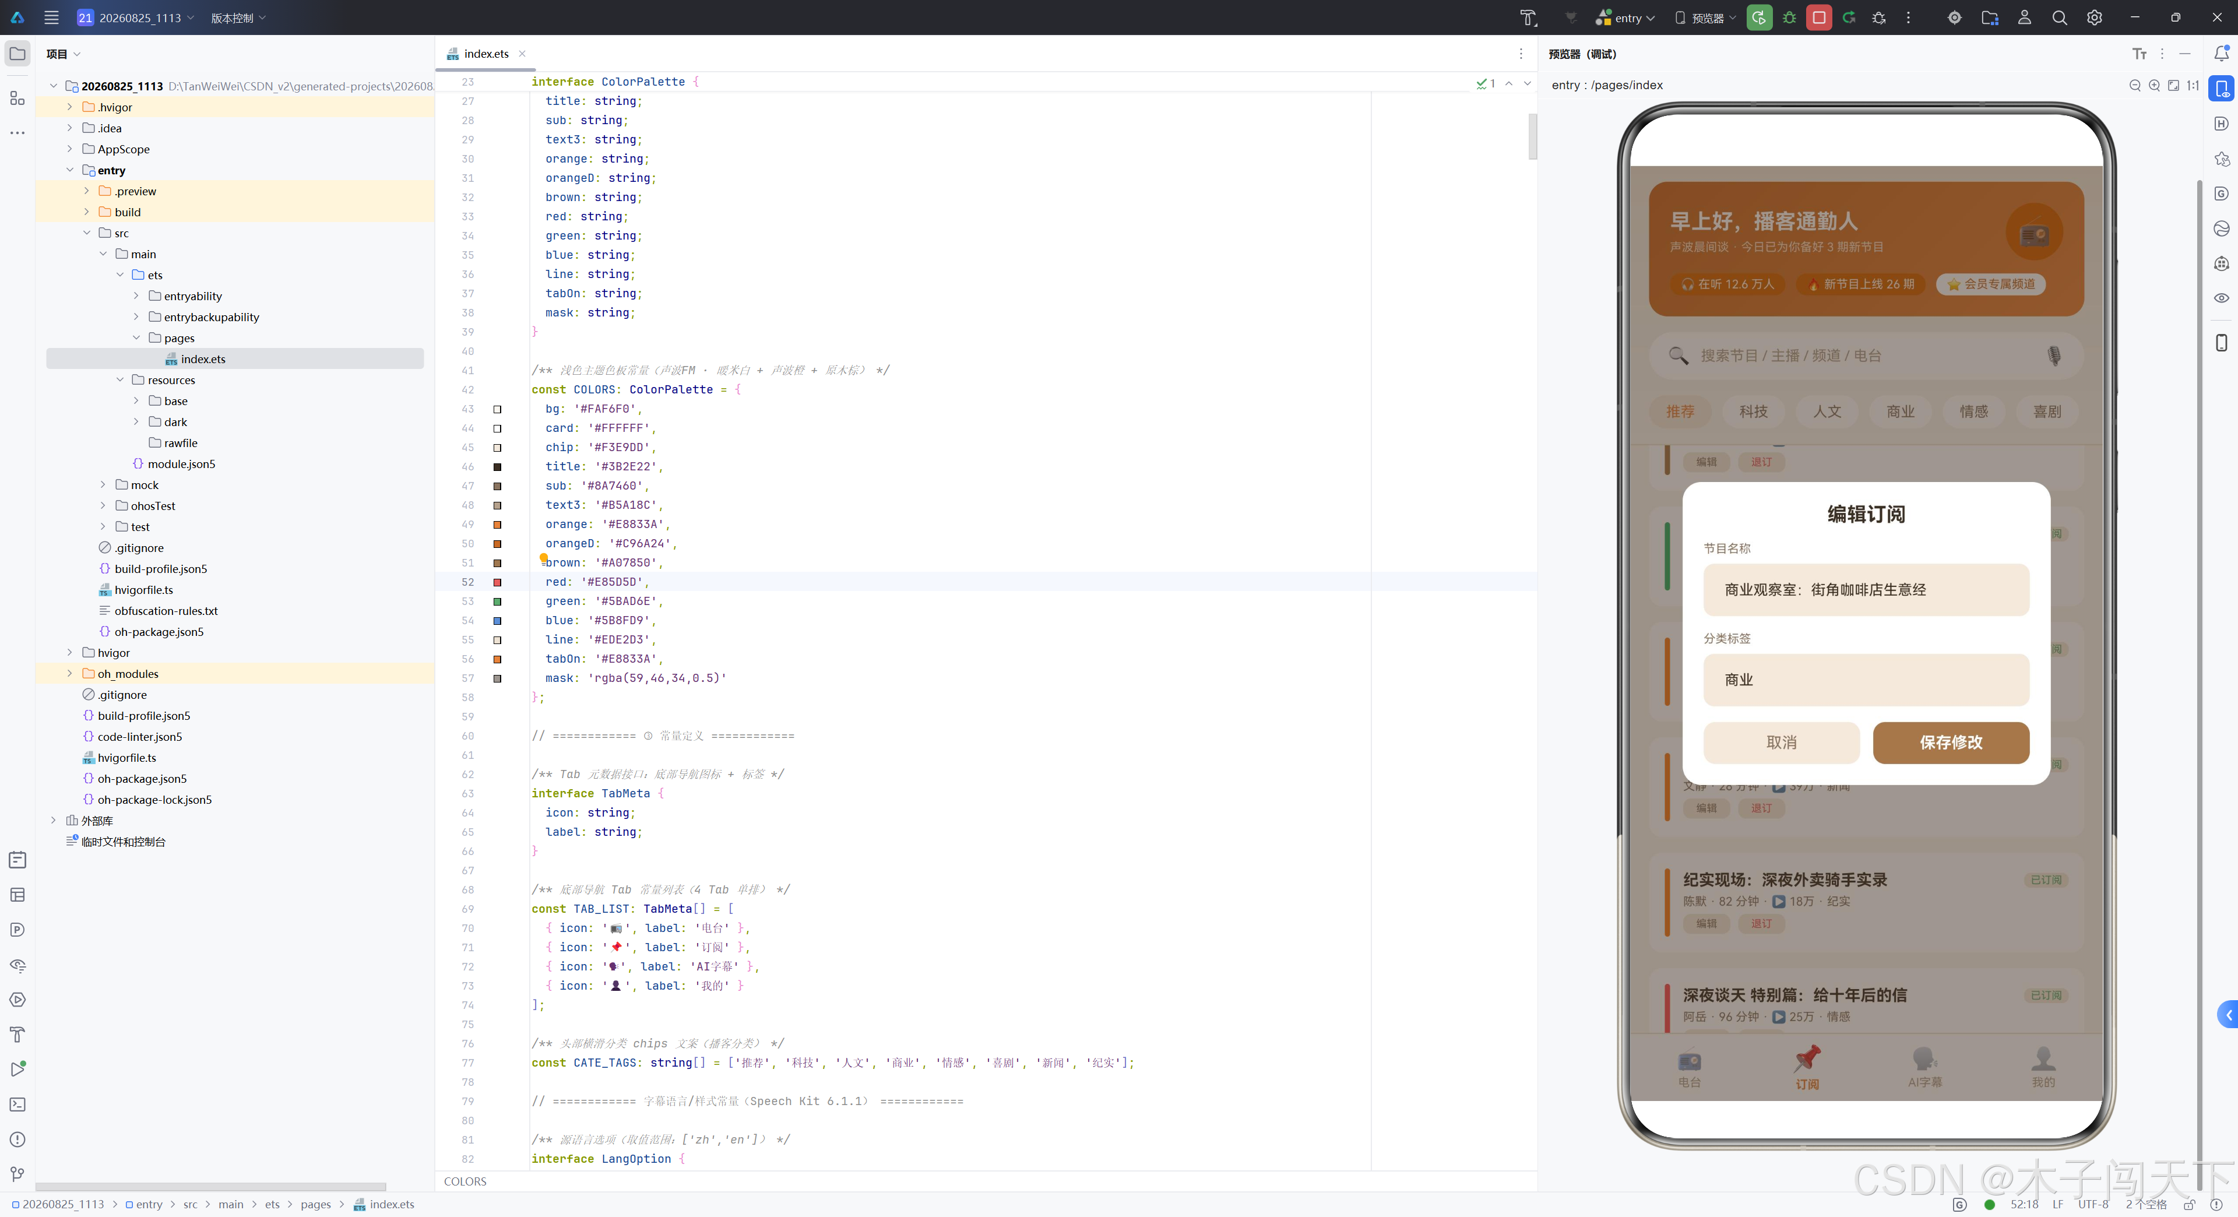The width and height of the screenshot is (2238, 1217).
Task: Open the project name 20260825_1113 dropdown
Action: (x=136, y=17)
